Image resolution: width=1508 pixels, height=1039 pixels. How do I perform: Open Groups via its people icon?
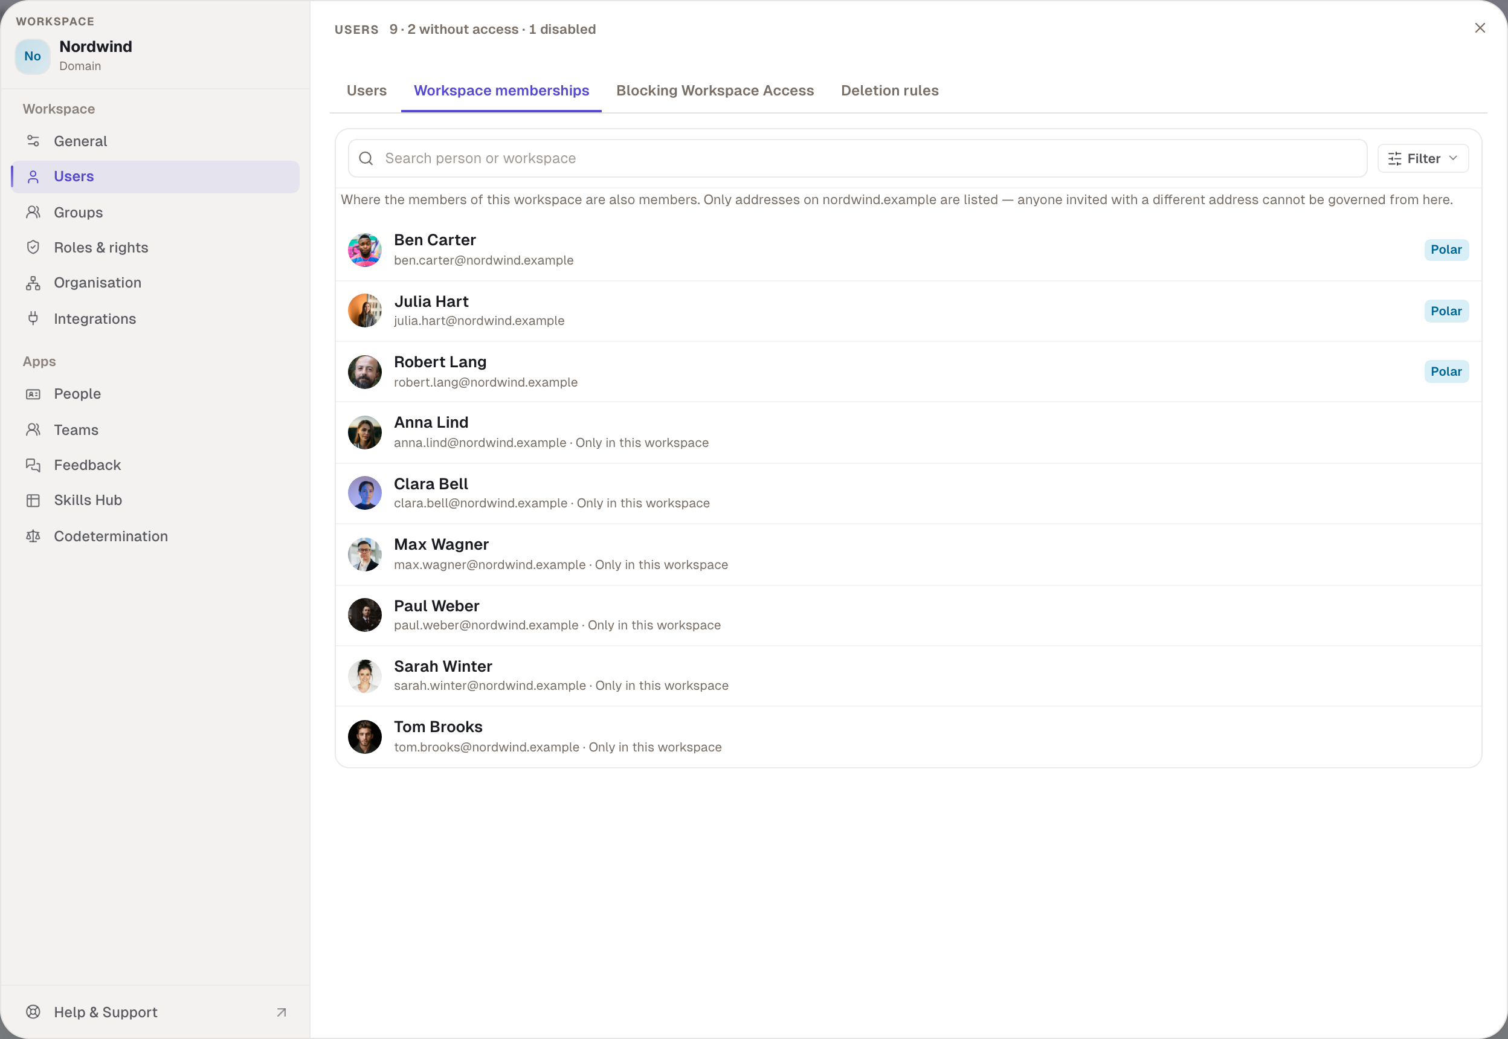[33, 212]
